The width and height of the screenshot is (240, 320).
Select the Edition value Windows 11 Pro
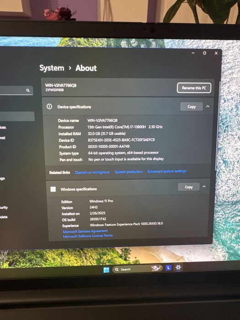click(101, 201)
